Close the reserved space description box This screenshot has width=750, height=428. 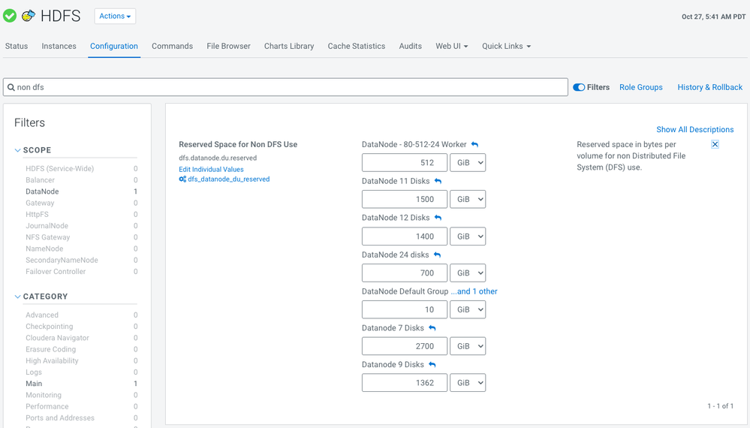coord(715,144)
